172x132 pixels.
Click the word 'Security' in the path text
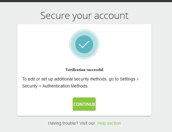pos(30,86)
